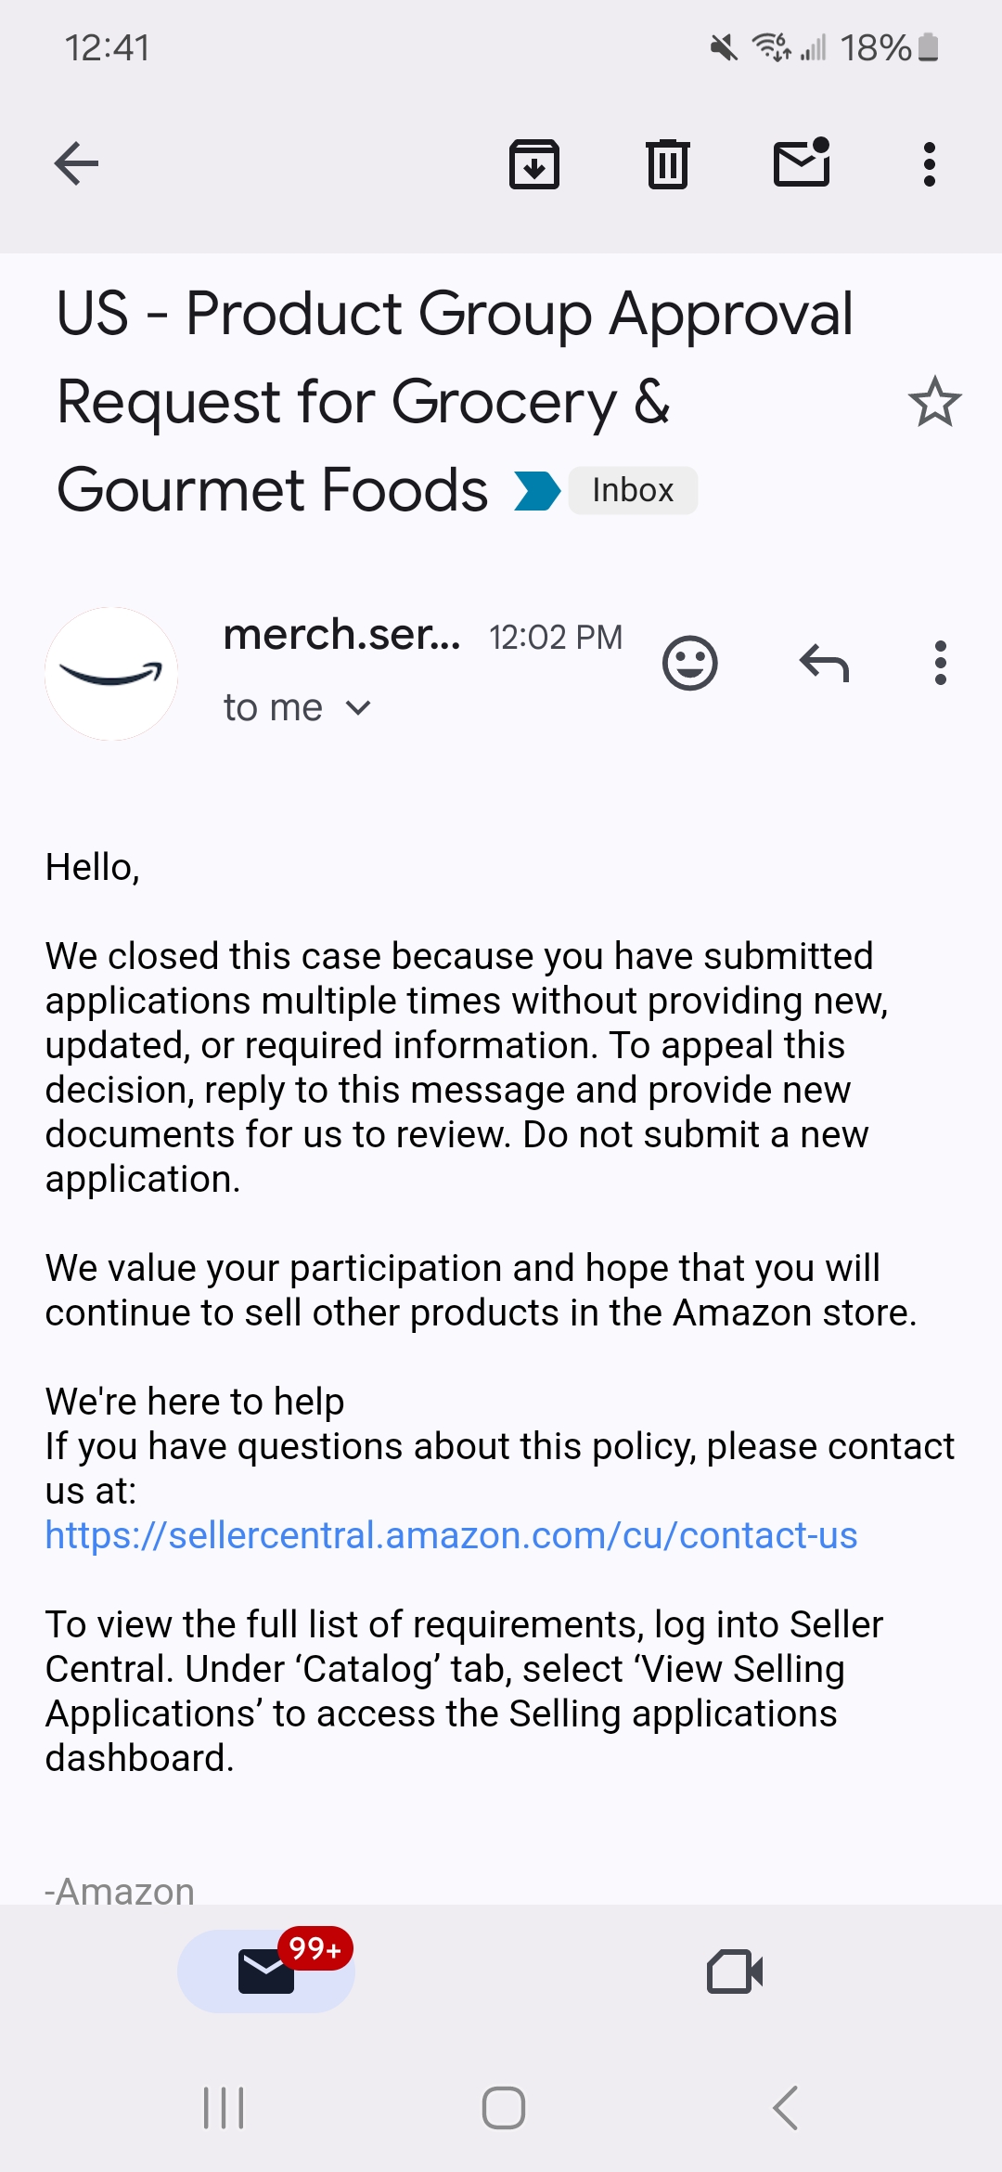
Task: Select the Inbox label chip
Action: [633, 490]
